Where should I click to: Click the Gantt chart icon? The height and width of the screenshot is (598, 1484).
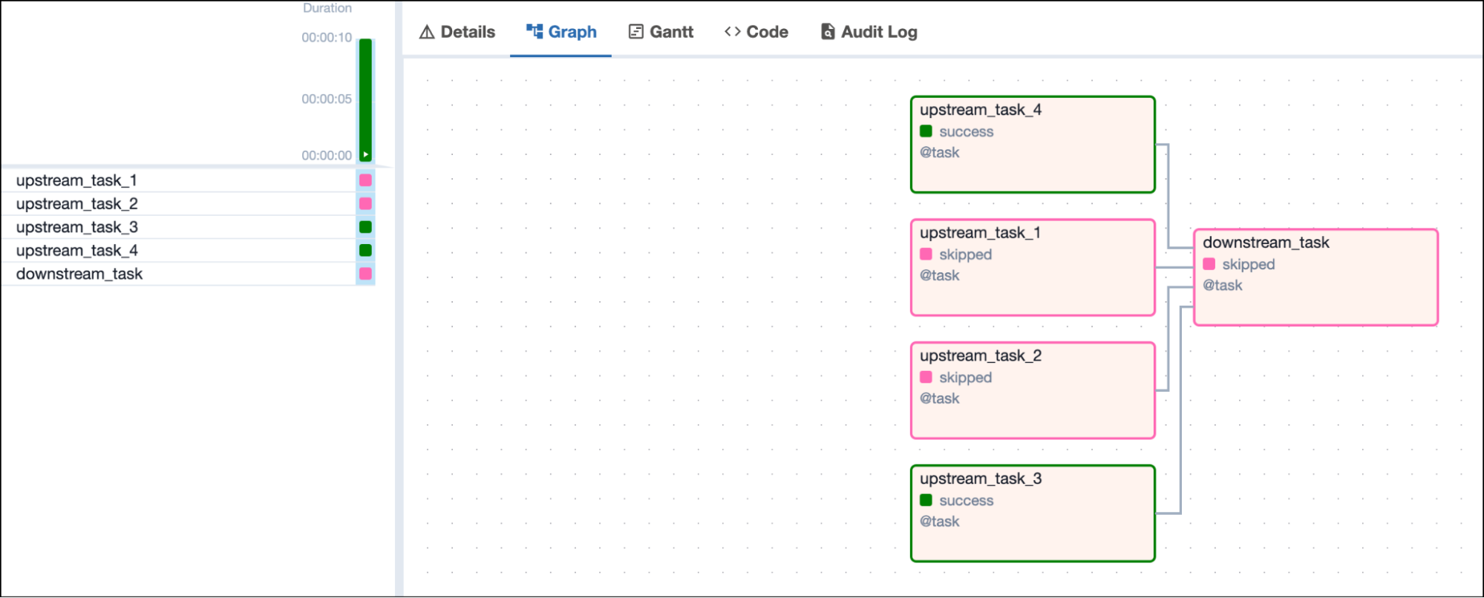click(636, 31)
